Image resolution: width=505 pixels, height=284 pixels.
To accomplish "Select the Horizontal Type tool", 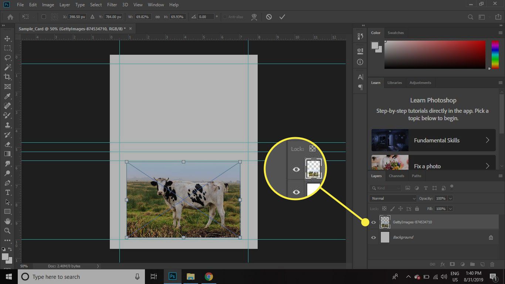I will (x=7, y=193).
